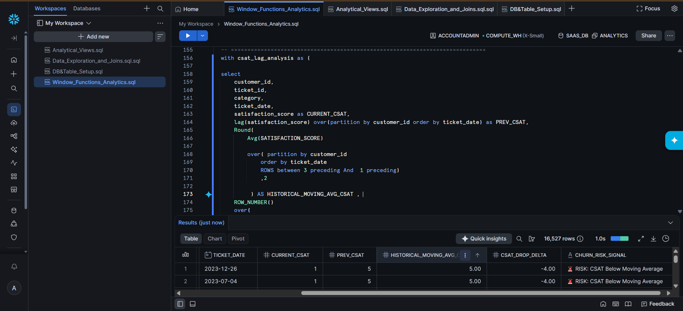
Task: Switch to Databases tab
Action: (87, 9)
